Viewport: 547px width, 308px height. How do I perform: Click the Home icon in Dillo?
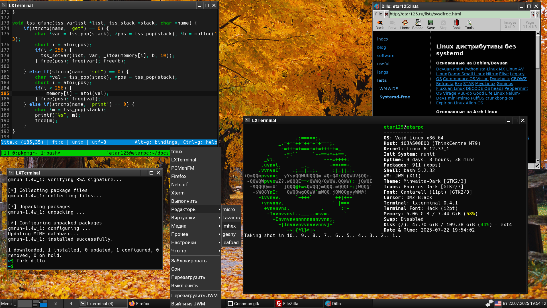405,23
